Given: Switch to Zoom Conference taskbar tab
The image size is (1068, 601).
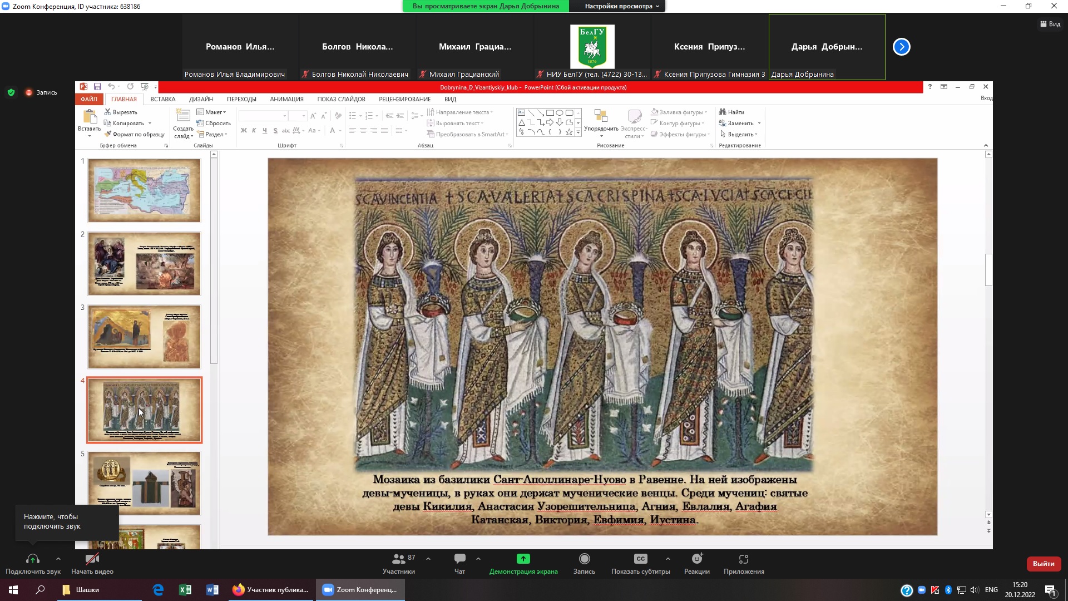Looking at the screenshot, I should [x=360, y=590].
